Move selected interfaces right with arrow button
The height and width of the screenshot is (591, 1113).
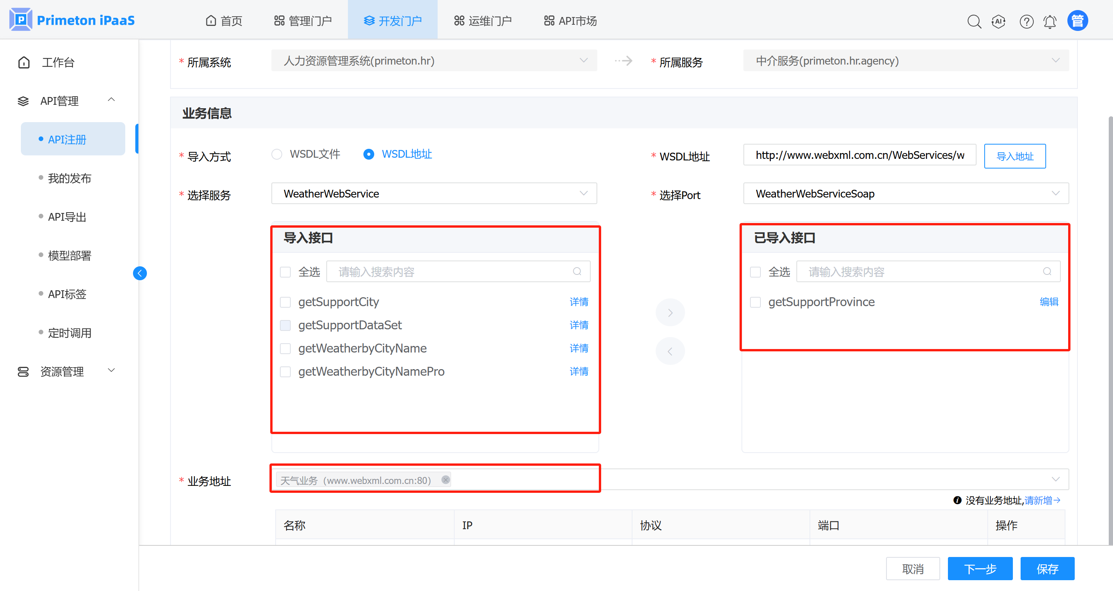(x=670, y=313)
